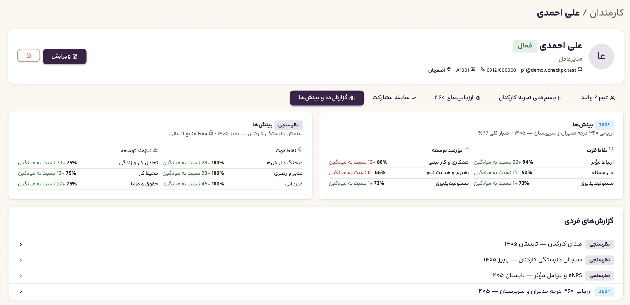Click the p1@demo.ucheckpx.test email address
This screenshot has width=630, height=305.
(x=548, y=70)
